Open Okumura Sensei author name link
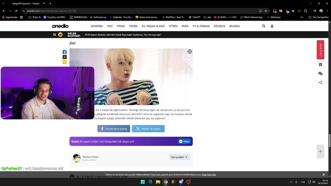331x186 pixels. (x=90, y=157)
